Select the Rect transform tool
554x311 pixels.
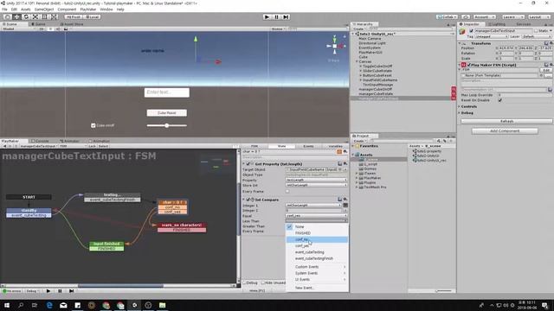[45, 16]
